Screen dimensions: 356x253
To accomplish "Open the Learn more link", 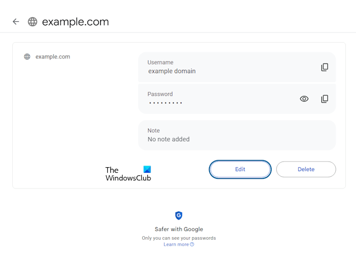I will click(175, 244).
